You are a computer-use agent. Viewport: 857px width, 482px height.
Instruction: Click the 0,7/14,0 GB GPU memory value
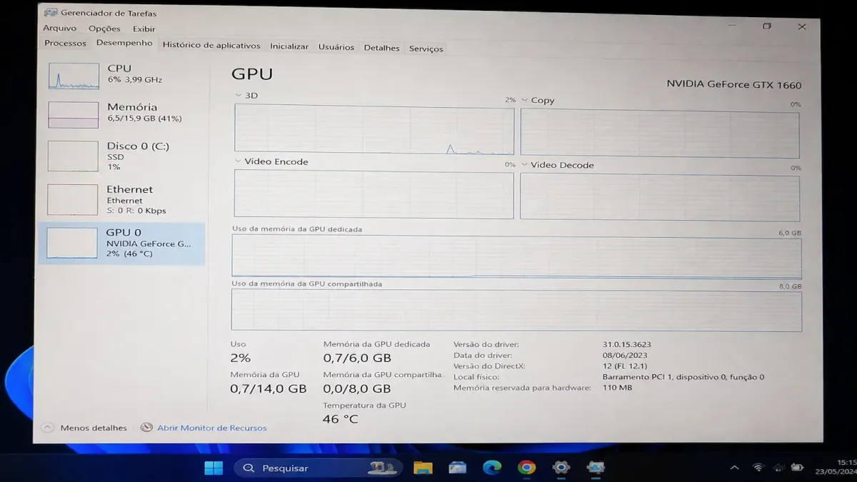click(x=269, y=388)
